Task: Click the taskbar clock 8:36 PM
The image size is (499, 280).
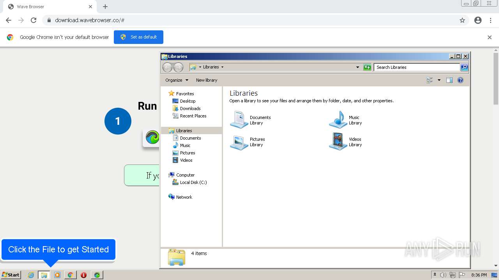Action: point(479,275)
